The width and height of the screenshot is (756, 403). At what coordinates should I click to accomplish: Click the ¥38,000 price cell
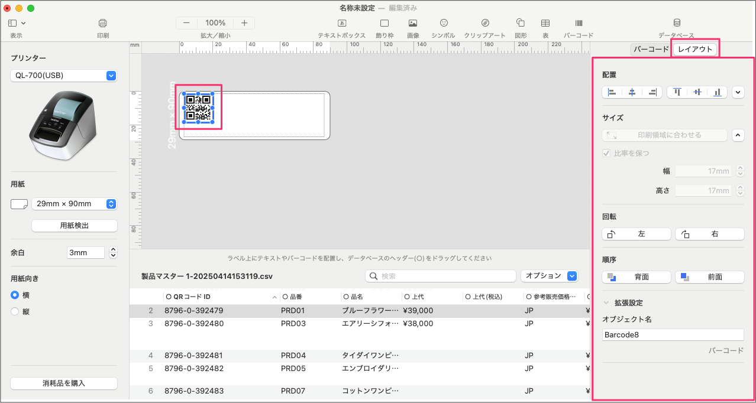pyautogui.click(x=418, y=323)
